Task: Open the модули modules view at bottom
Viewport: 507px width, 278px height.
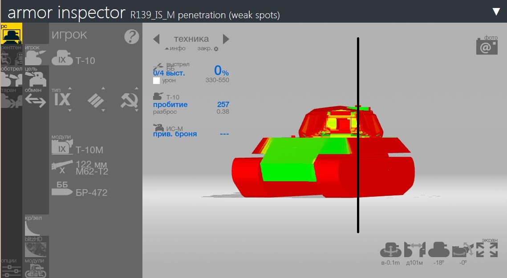Action: tap(36, 268)
